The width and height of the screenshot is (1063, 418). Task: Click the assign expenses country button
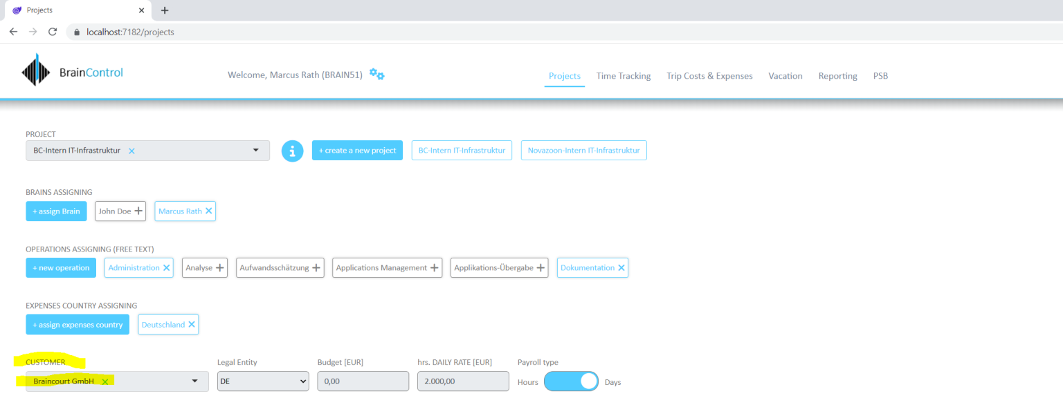coord(78,324)
